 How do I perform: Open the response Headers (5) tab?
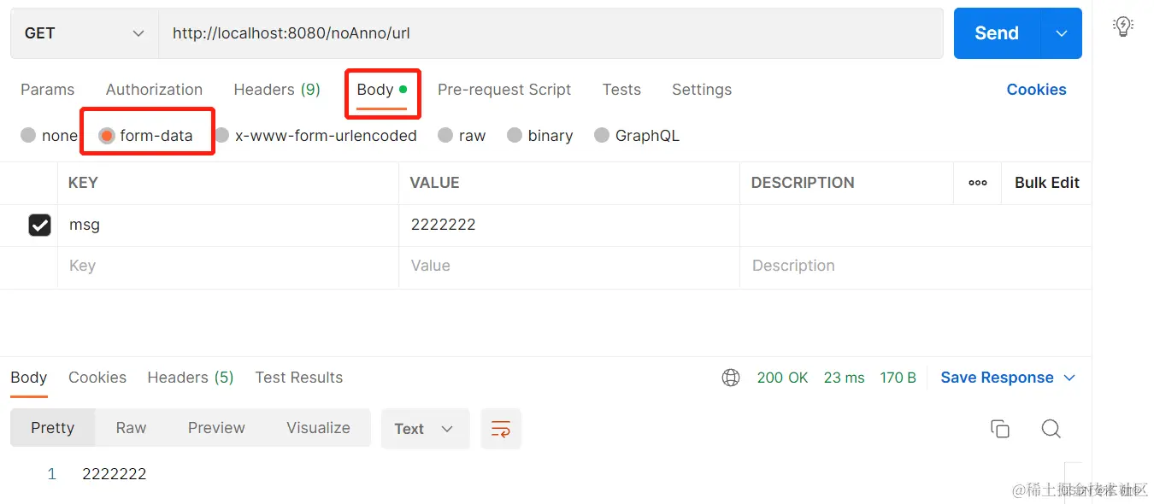(x=191, y=378)
